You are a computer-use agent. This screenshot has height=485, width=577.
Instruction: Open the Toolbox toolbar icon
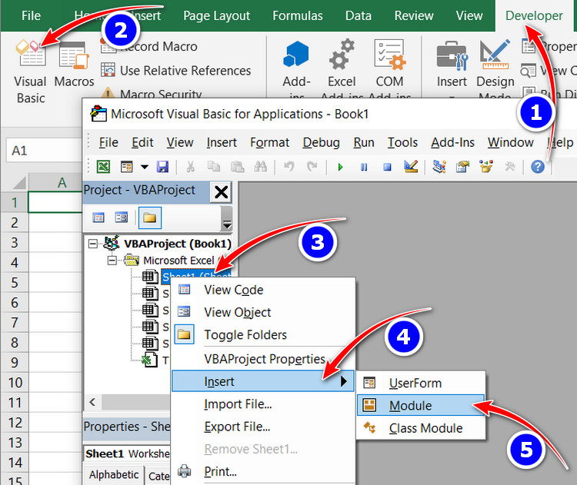[509, 167]
